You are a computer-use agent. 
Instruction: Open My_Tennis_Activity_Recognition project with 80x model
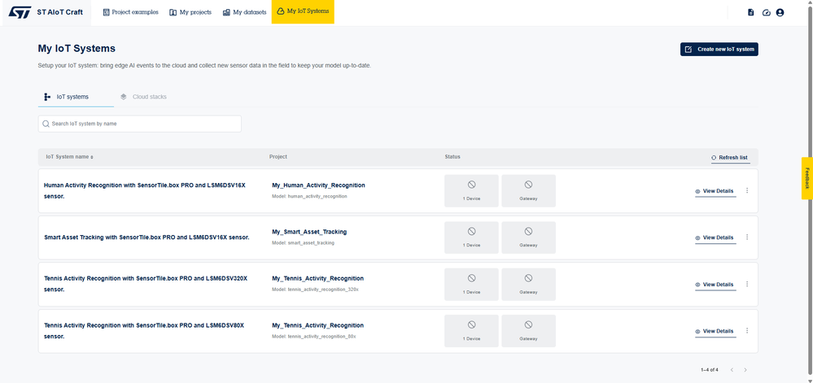pyautogui.click(x=318, y=325)
